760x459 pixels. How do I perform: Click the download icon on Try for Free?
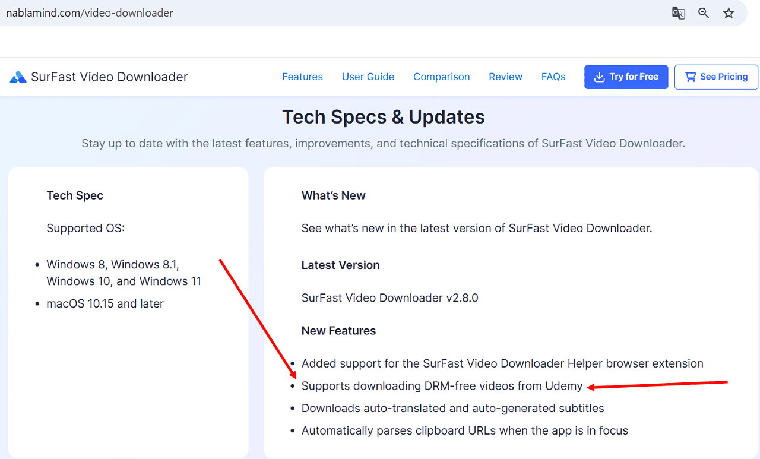click(x=599, y=77)
